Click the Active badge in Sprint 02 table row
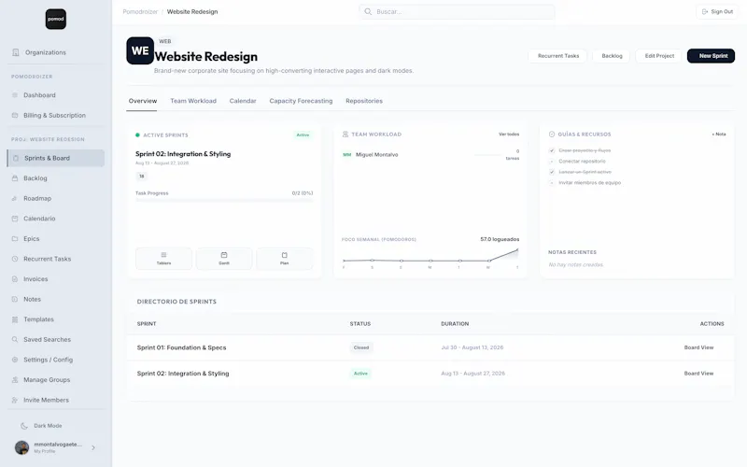Screen dimensions: 747x467 click(360, 374)
